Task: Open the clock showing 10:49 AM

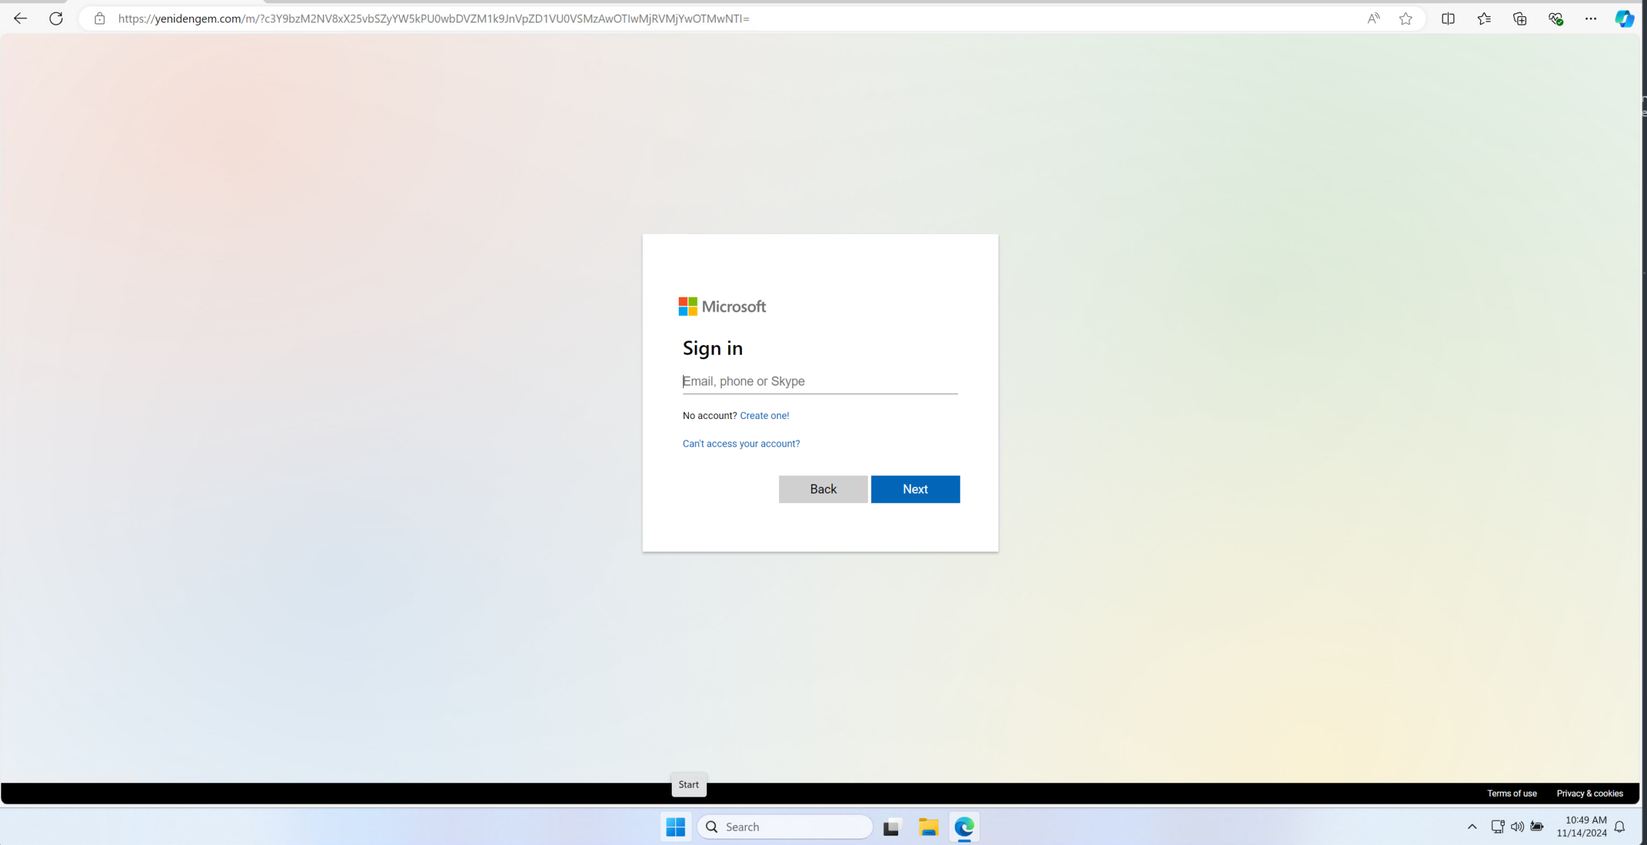Action: (1581, 826)
